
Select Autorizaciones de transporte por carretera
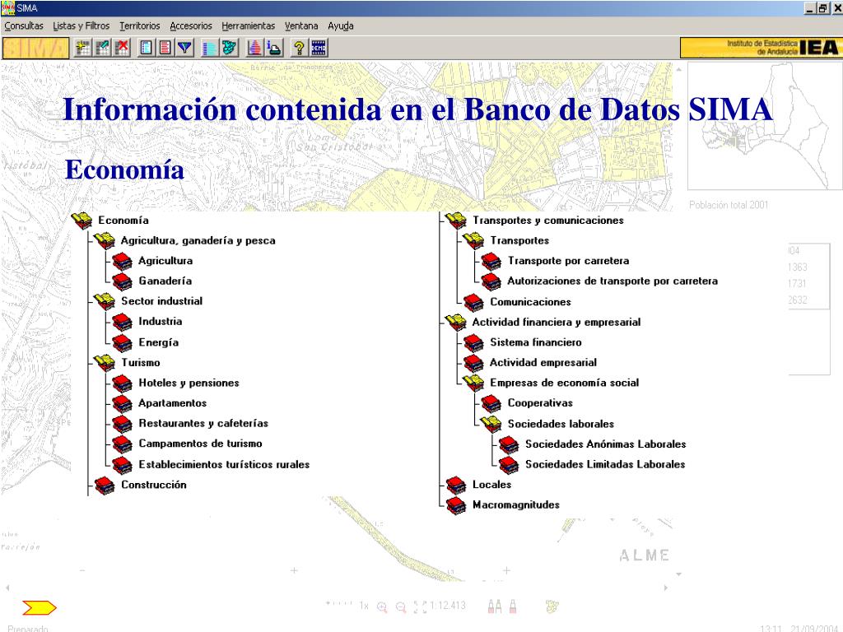[x=612, y=281]
